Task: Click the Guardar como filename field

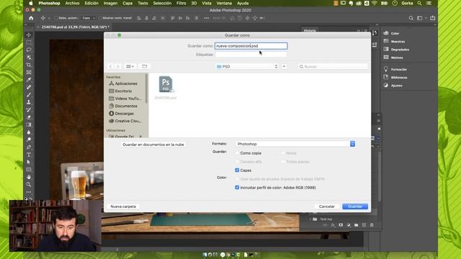Action: point(251,46)
